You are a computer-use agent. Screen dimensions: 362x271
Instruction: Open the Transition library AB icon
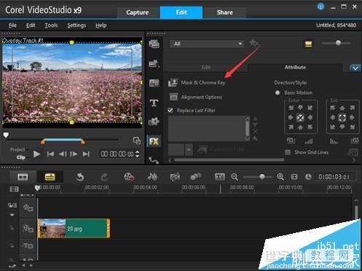[x=154, y=83]
